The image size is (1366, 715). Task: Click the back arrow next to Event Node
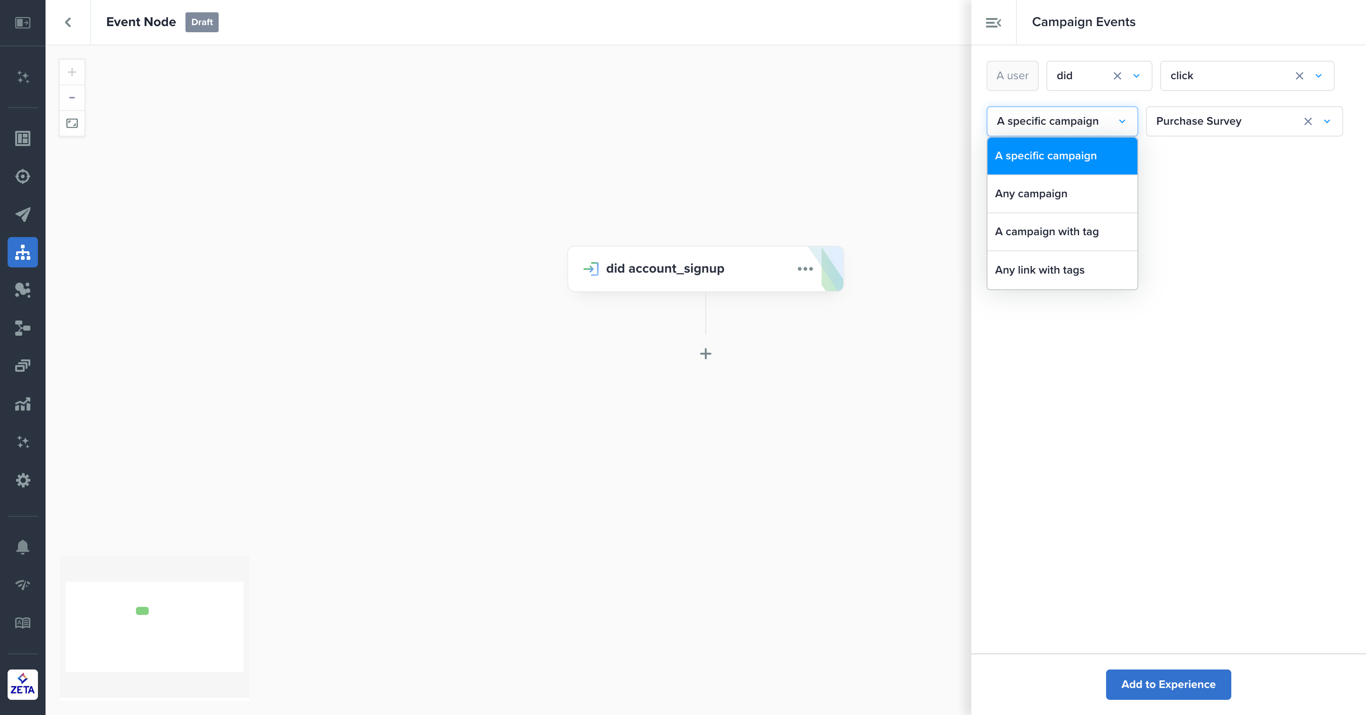tap(68, 22)
